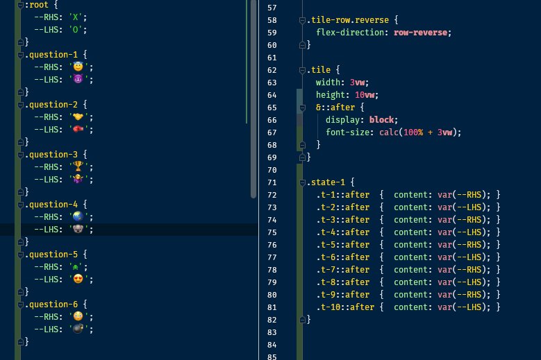Click the .t-7::after selector on line 78

pyautogui.click(x=343, y=270)
